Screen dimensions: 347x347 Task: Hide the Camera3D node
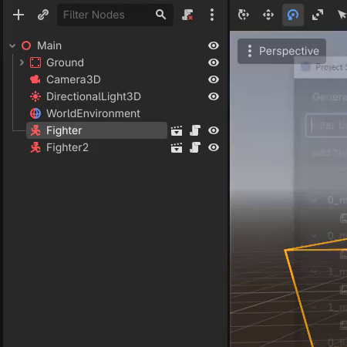tap(214, 79)
